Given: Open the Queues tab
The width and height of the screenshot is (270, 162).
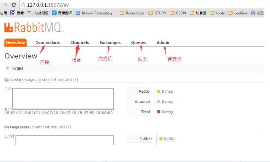Looking at the screenshot, I should click(139, 43).
